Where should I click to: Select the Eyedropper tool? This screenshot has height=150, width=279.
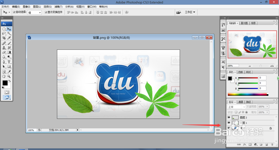pos(9,72)
